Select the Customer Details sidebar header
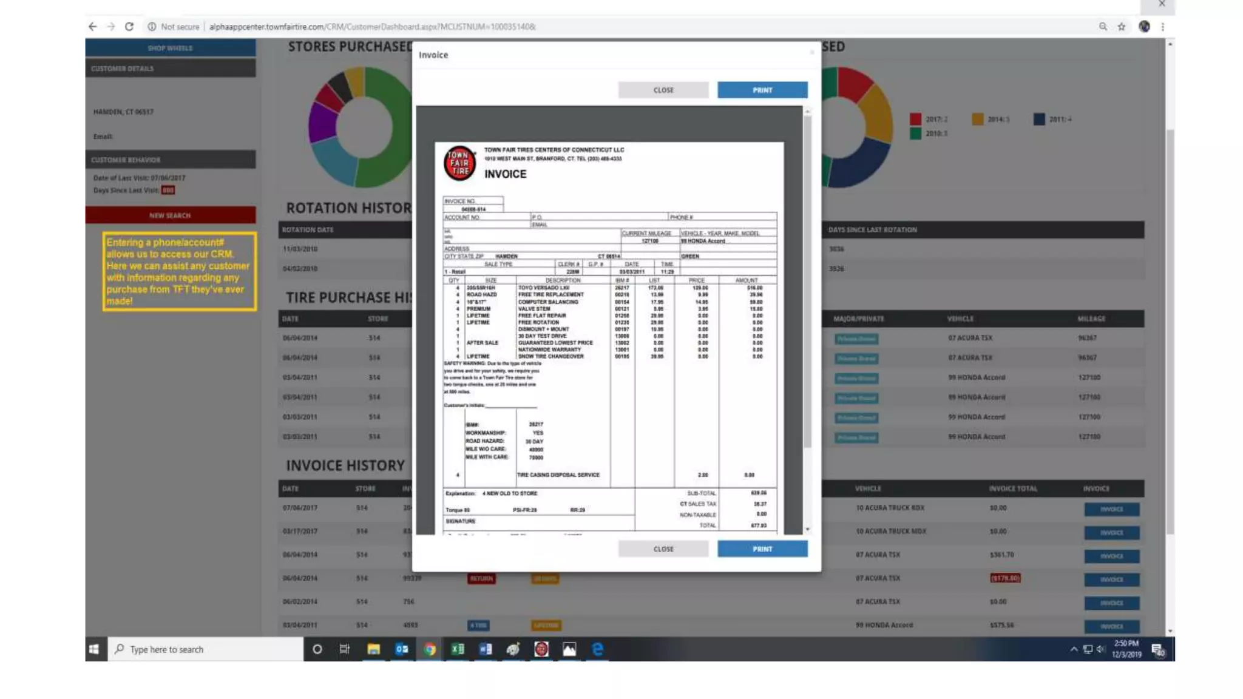This screenshot has width=1243, height=699. click(171, 69)
